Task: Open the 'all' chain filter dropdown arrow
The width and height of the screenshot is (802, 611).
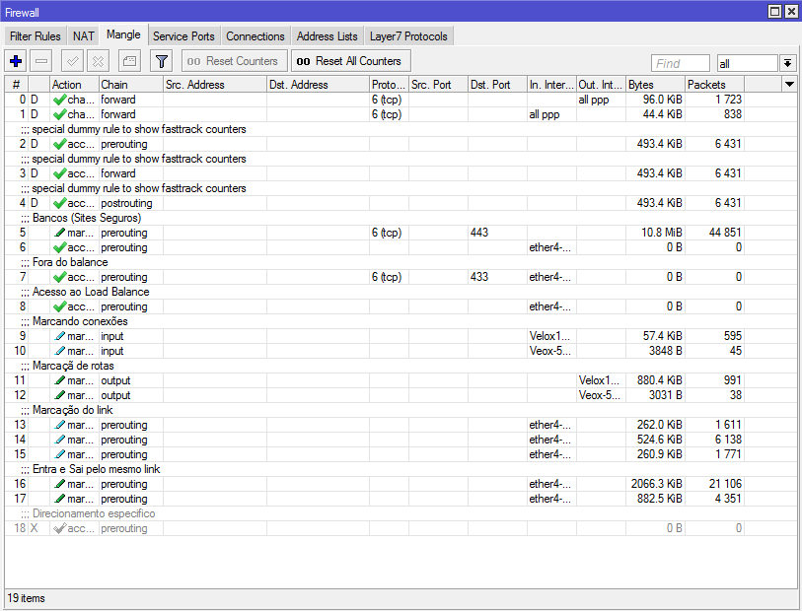Action: (787, 63)
